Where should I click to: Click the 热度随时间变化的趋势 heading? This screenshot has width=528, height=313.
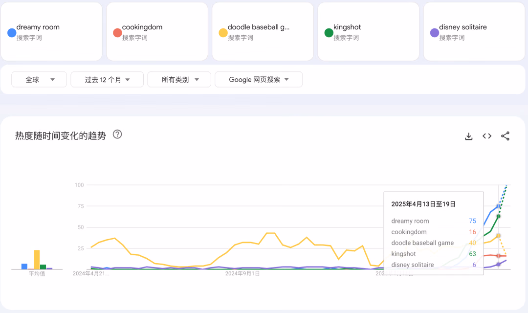(x=61, y=136)
